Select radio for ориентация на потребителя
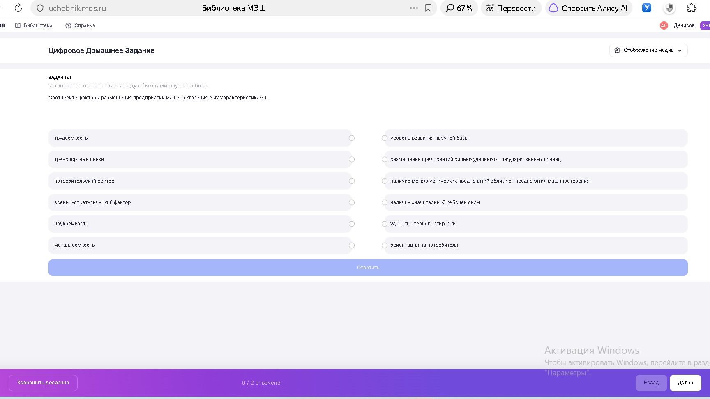710x399 pixels. point(385,245)
